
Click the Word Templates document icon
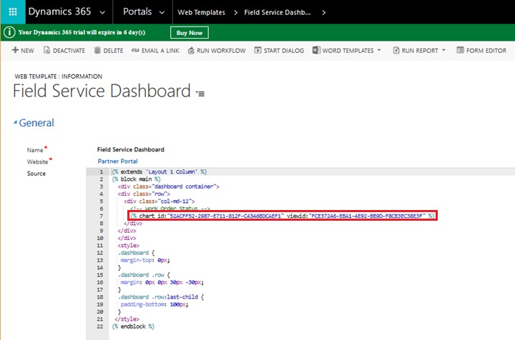316,50
